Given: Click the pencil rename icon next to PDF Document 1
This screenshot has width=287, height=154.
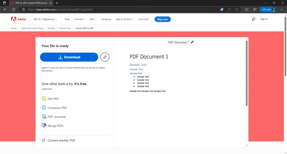Looking at the screenshot, I should [x=192, y=42].
